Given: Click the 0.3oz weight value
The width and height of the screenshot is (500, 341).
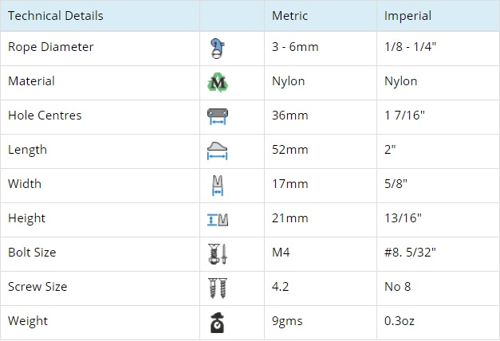Looking at the screenshot, I should tap(400, 321).
